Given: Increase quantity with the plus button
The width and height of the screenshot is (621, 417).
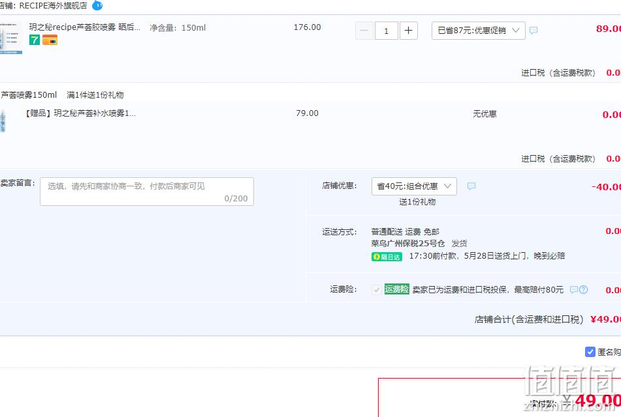Looking at the screenshot, I should point(409,31).
